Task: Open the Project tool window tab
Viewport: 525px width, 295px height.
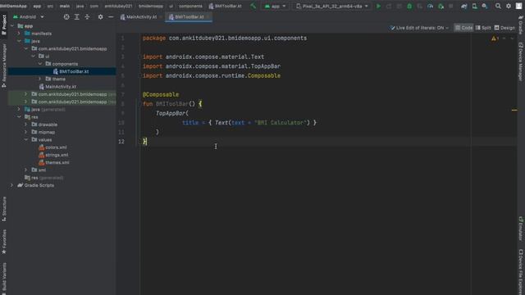Action: (4, 25)
